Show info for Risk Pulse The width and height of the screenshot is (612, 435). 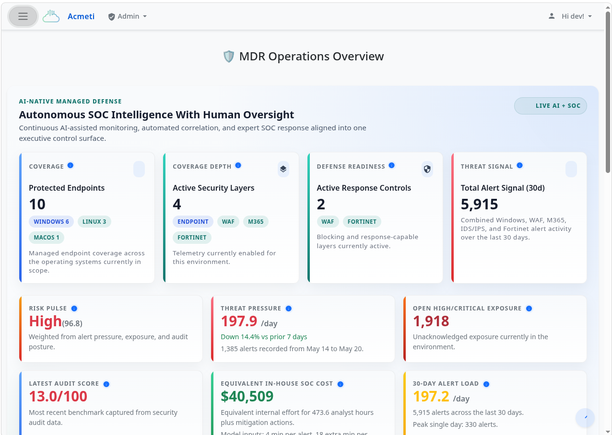point(74,309)
